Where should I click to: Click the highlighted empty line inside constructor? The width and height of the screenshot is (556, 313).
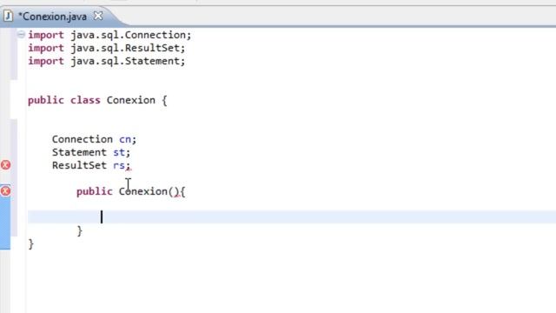(292, 216)
